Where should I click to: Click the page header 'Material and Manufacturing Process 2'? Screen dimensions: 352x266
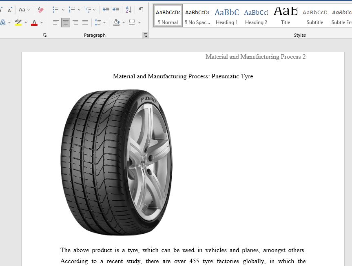coord(255,57)
